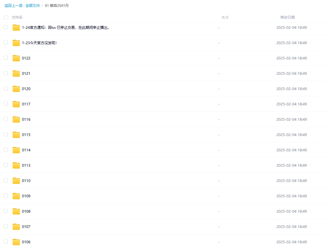Click the folder icon beside 0106
This screenshot has height=249, width=326.
click(x=16, y=241)
